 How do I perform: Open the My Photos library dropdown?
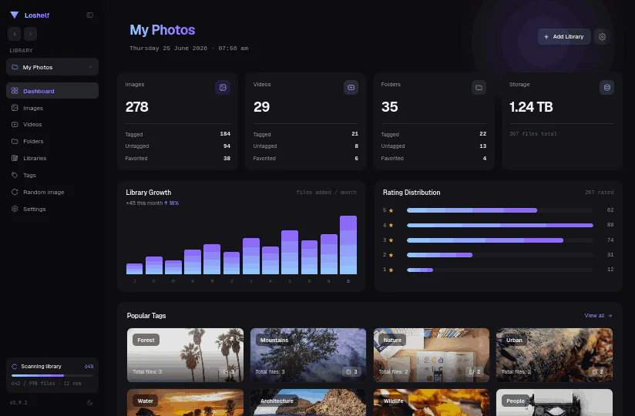pos(52,67)
